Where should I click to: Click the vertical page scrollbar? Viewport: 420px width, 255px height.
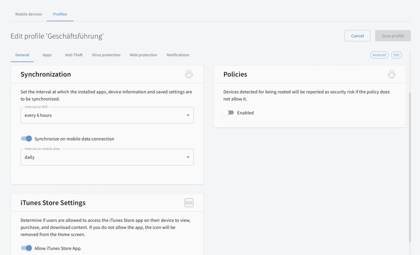(x=410, y=166)
